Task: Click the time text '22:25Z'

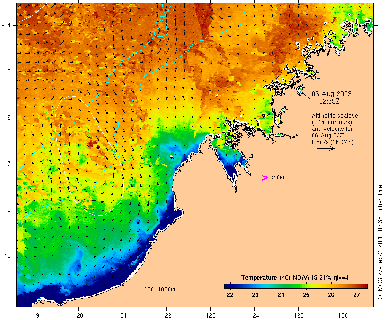Action: [x=329, y=101]
